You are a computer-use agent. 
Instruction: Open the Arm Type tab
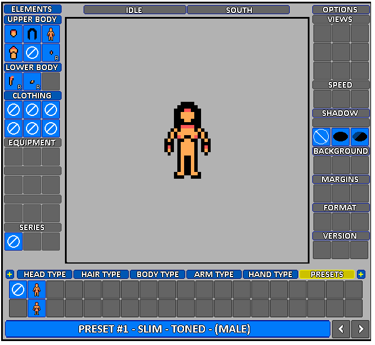214,274
